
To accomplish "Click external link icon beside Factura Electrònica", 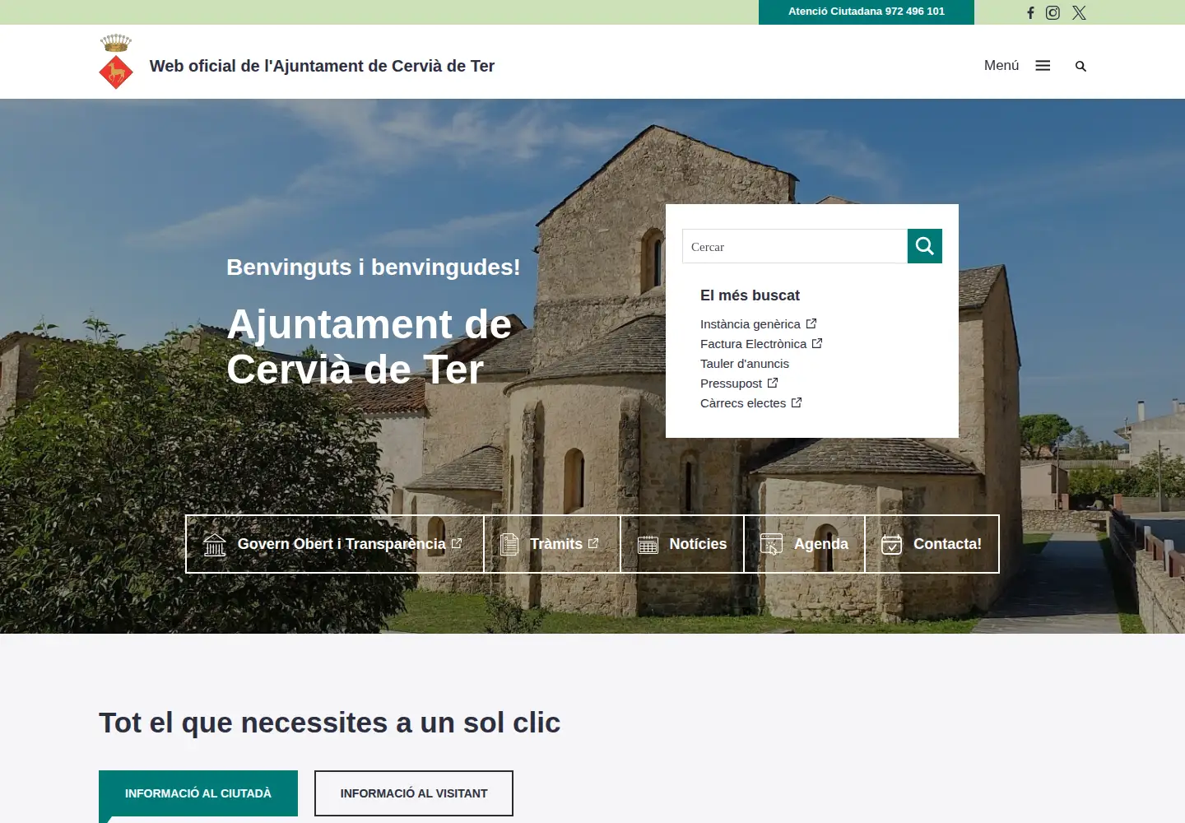I will pyautogui.click(x=817, y=343).
